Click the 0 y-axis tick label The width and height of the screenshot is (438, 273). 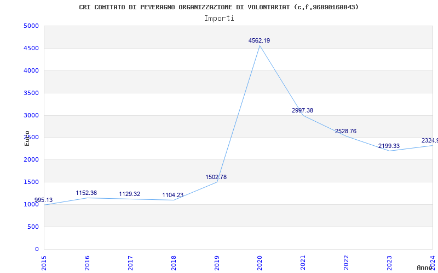click(37, 249)
